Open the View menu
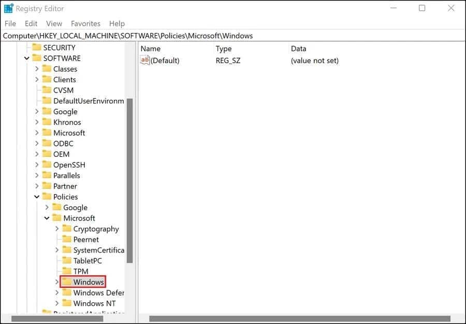 (x=54, y=23)
